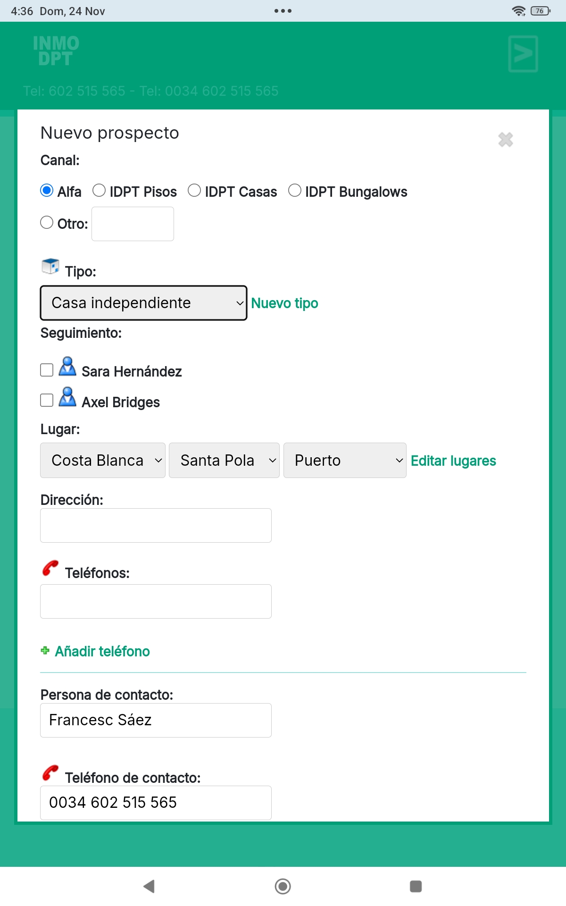This screenshot has height=906, width=566.
Task: Click the box icon beside Tipo
Action: click(50, 267)
